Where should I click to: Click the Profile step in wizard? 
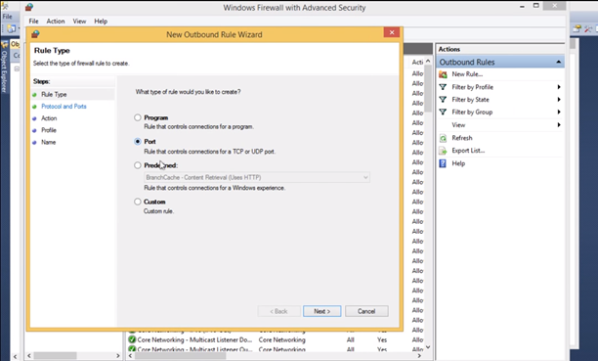(49, 130)
